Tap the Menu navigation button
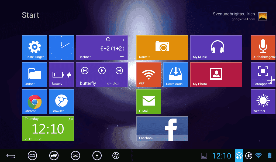This screenshot has width=276, height=162. click(97, 156)
